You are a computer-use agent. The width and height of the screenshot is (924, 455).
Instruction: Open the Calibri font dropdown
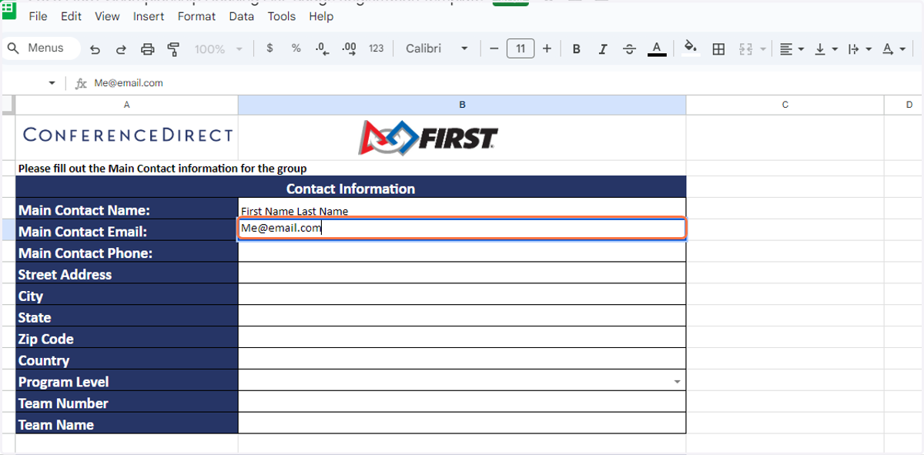(x=437, y=49)
